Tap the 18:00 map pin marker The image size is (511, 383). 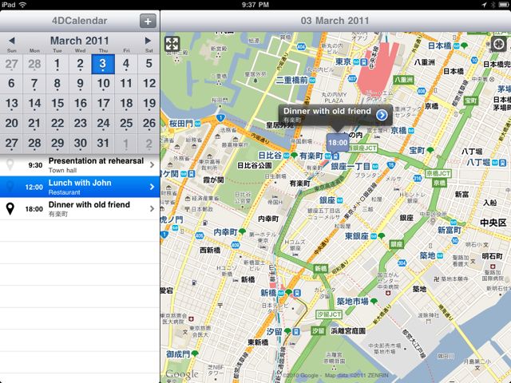(338, 143)
